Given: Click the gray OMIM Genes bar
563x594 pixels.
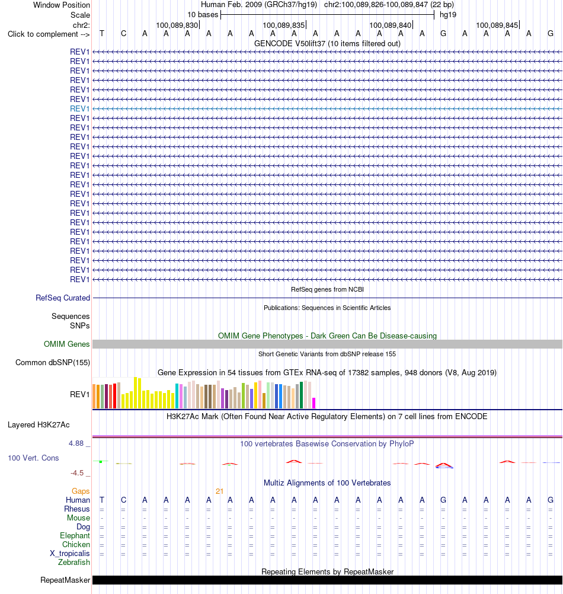Looking at the screenshot, I should pos(327,344).
